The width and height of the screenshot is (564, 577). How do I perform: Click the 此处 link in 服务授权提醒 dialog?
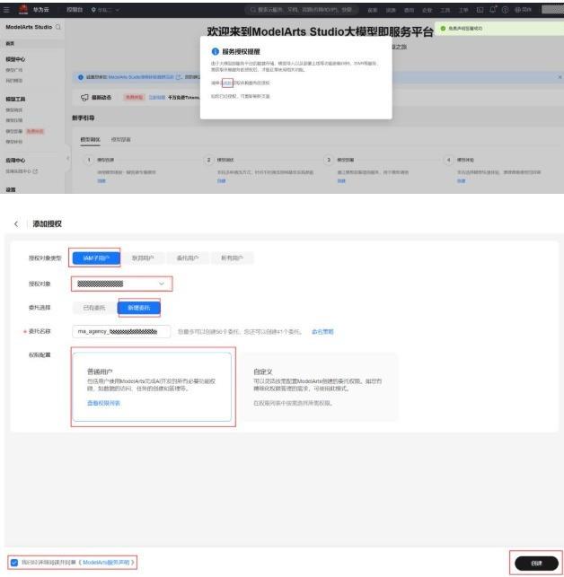(227, 83)
